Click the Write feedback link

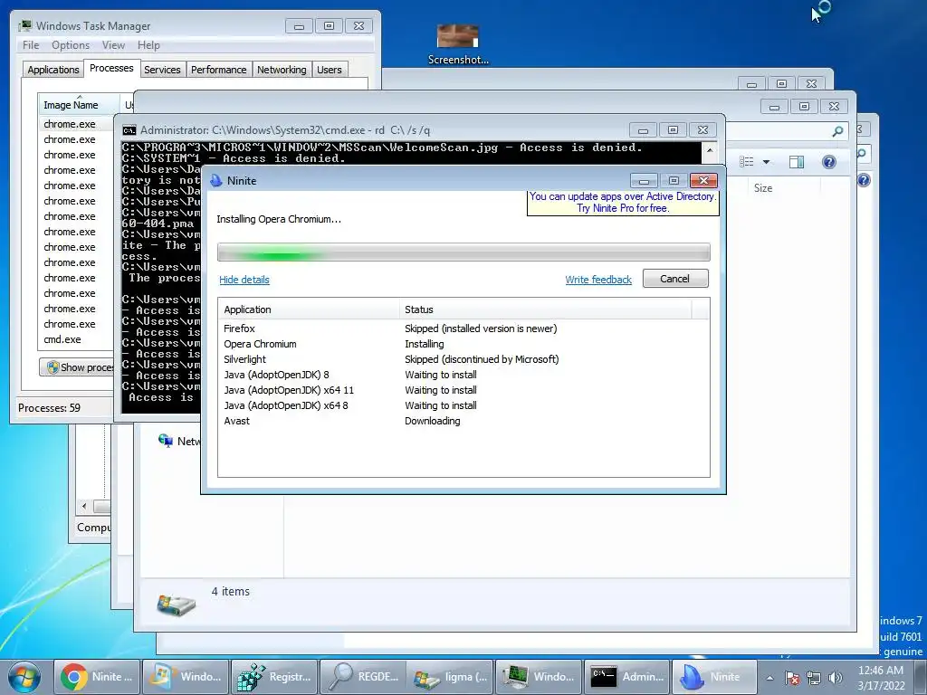(598, 280)
